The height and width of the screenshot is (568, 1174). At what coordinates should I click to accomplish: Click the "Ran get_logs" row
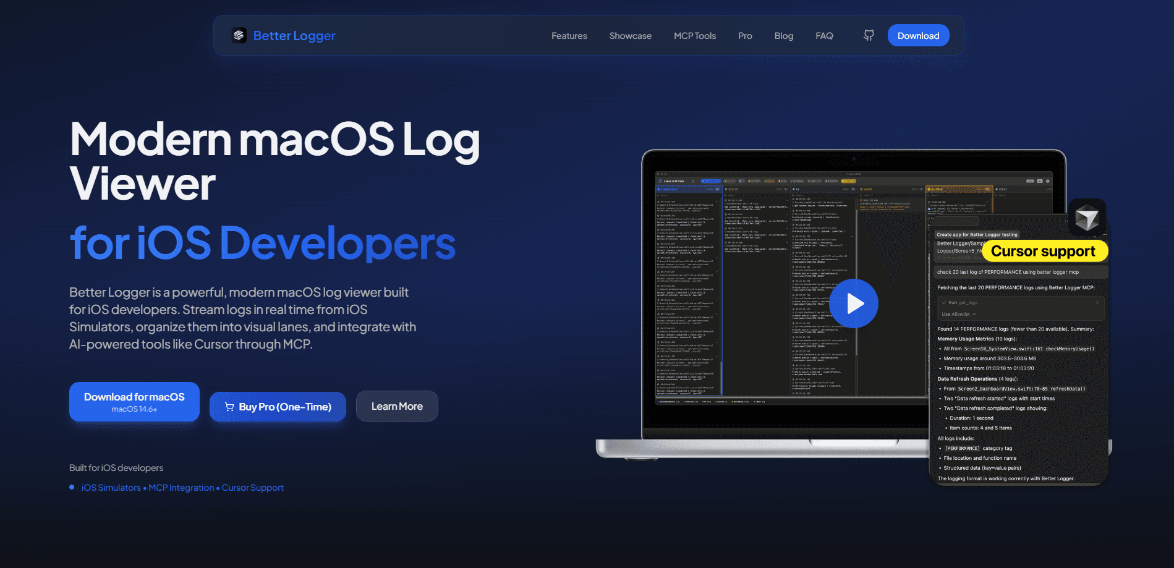click(x=1020, y=303)
